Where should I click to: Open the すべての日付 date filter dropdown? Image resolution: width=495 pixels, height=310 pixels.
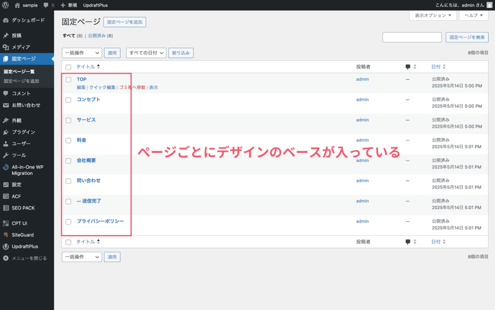click(146, 53)
